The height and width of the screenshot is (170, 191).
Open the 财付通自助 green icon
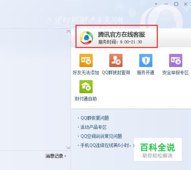[x=86, y=87]
